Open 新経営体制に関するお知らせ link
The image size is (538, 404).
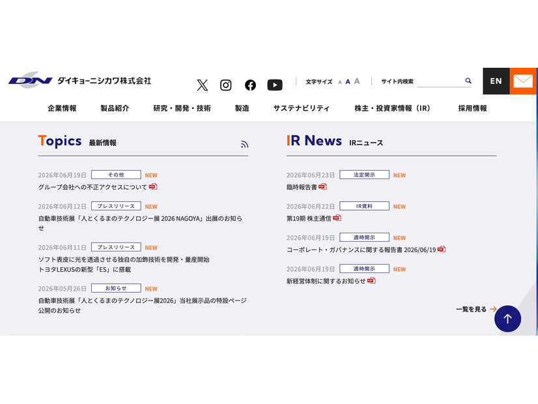326,281
